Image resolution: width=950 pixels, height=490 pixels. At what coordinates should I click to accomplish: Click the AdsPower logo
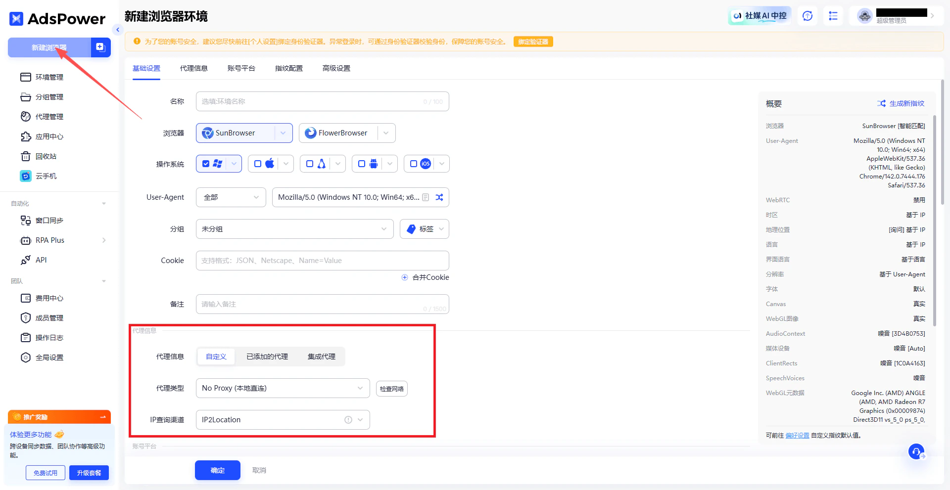(x=57, y=19)
